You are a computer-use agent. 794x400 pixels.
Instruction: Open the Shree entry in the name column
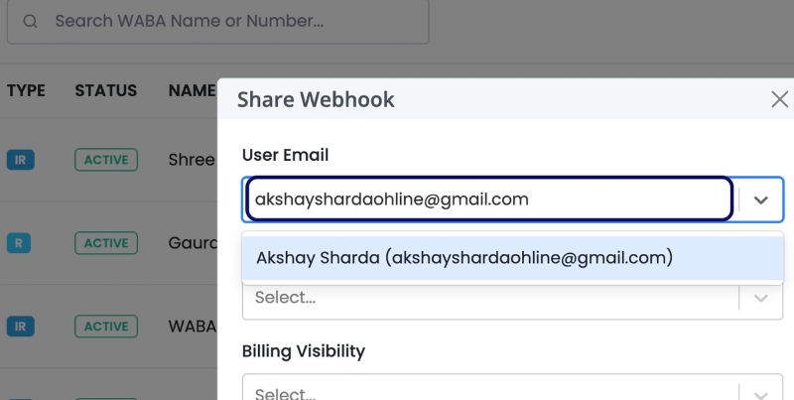[x=192, y=159]
